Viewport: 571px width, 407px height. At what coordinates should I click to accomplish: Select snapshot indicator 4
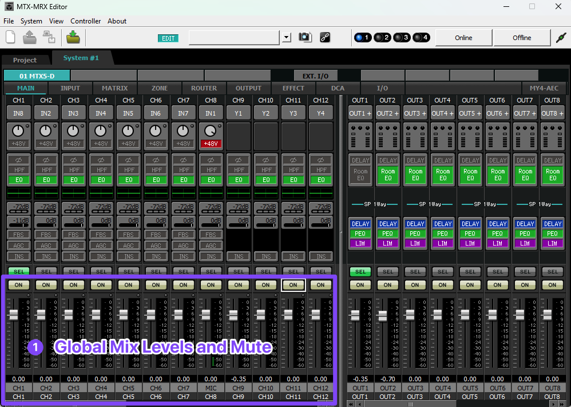[x=421, y=37]
